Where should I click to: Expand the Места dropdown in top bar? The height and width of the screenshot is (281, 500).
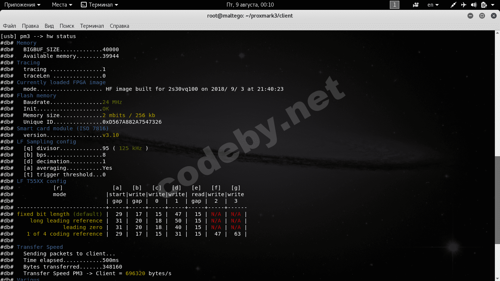coord(62,5)
